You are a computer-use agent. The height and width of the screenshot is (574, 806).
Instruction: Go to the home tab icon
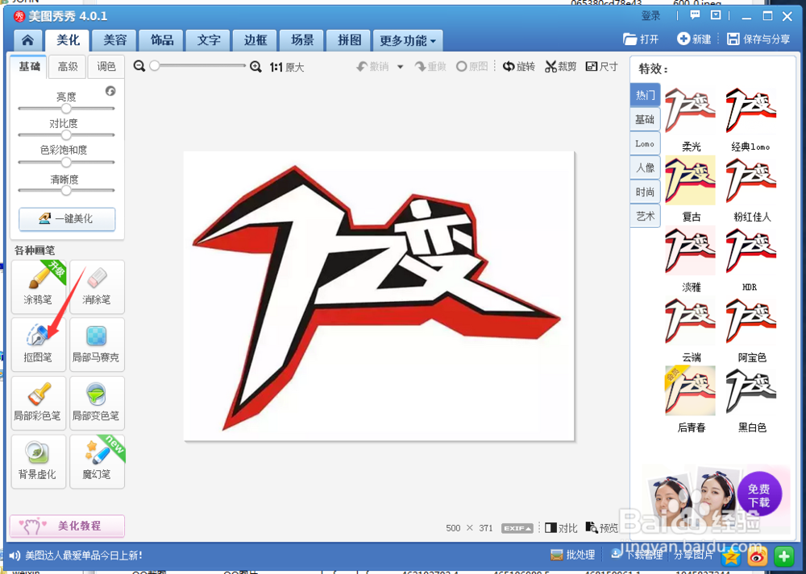coord(27,40)
